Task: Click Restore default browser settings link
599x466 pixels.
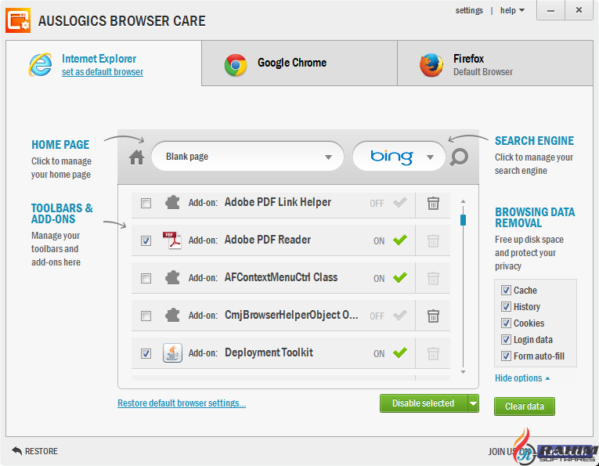Action: coord(182,403)
